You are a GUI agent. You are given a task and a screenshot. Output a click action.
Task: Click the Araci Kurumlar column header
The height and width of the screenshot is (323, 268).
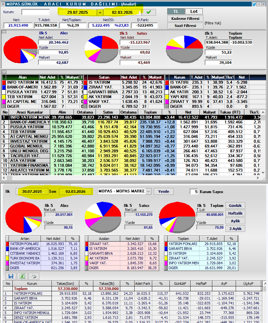click(29, 112)
